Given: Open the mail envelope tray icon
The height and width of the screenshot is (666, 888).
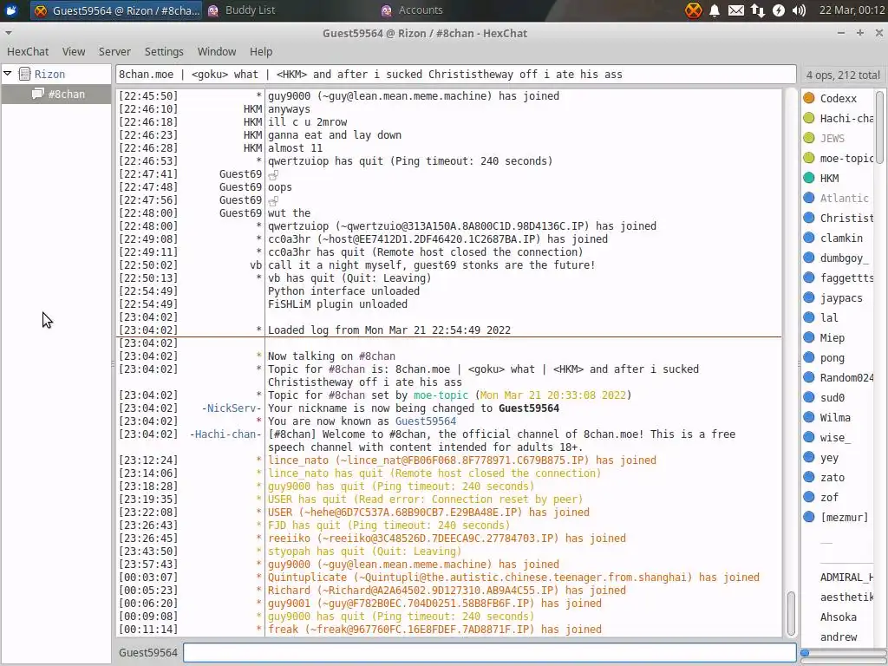Looking at the screenshot, I should (x=735, y=10).
